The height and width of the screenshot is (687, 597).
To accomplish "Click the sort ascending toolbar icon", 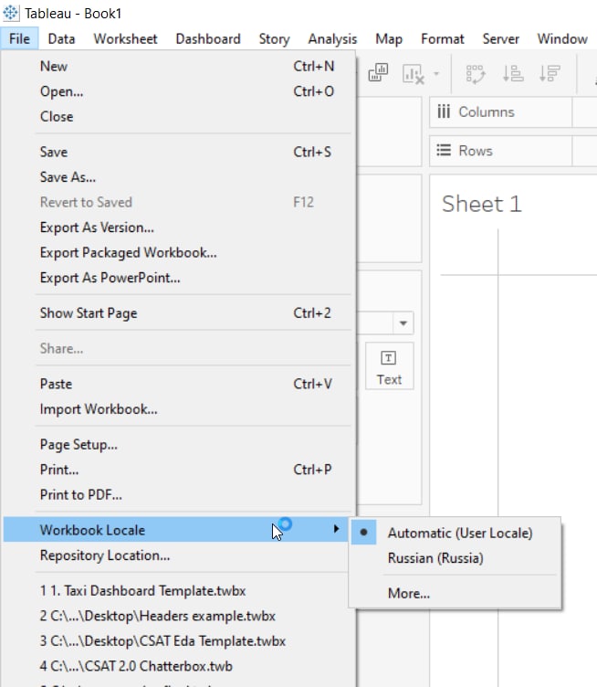I will 513,73.
